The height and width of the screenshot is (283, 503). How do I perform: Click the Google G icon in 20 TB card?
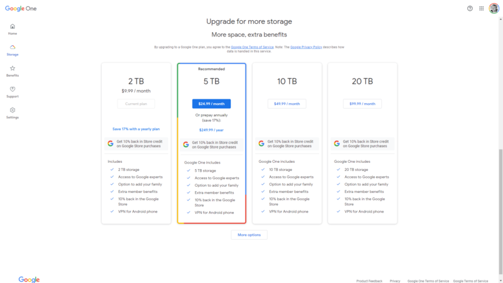coord(337,143)
